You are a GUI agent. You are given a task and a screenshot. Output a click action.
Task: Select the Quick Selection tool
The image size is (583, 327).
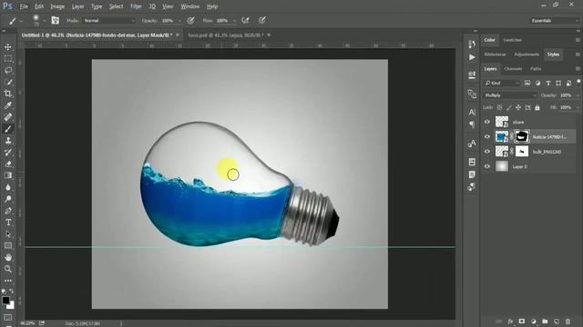pos(8,82)
